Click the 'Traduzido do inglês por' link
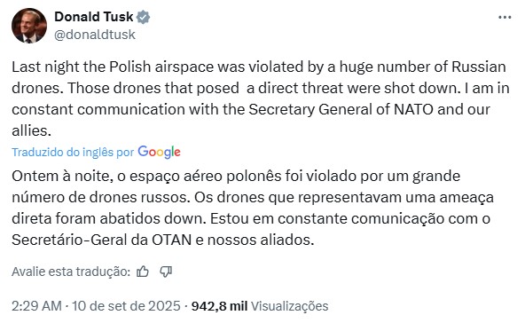Viewport: 525px width, 323px height. pos(73,153)
